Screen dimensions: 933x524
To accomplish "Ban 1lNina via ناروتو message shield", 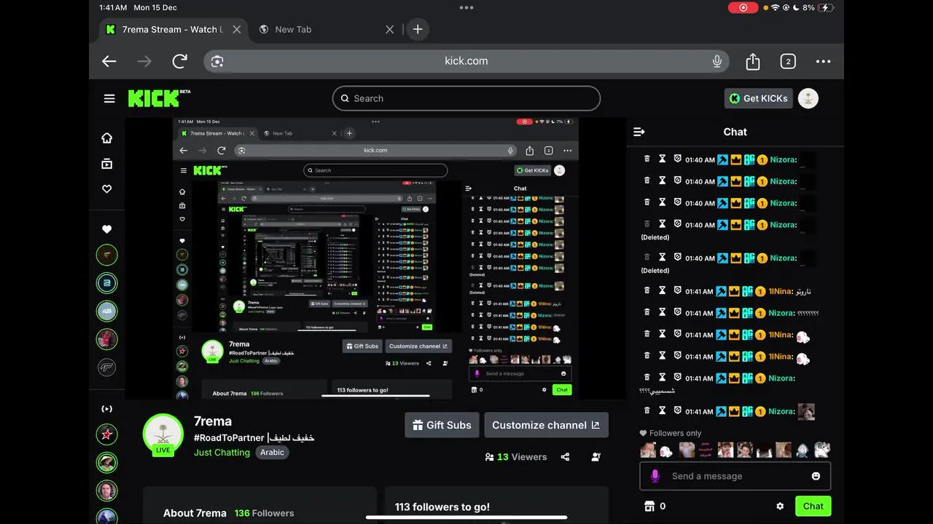I will 677,290.
